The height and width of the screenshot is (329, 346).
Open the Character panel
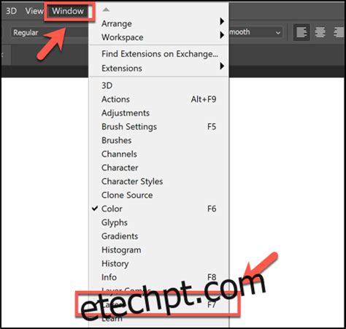159,168
